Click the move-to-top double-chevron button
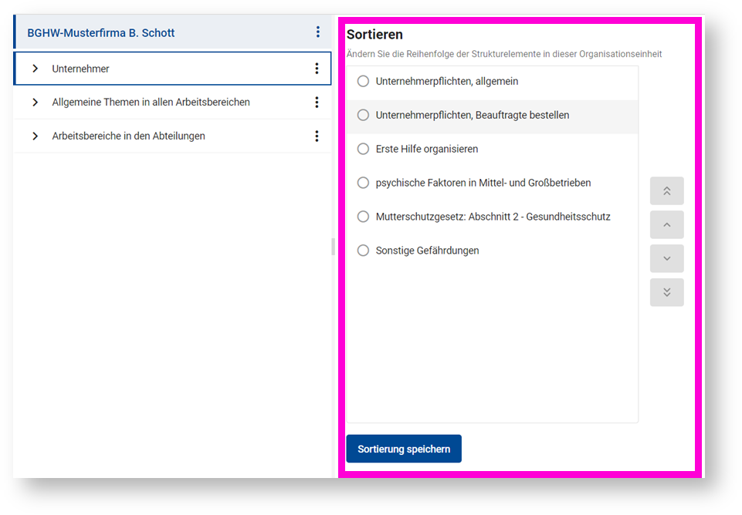742x515 pixels. 666,191
